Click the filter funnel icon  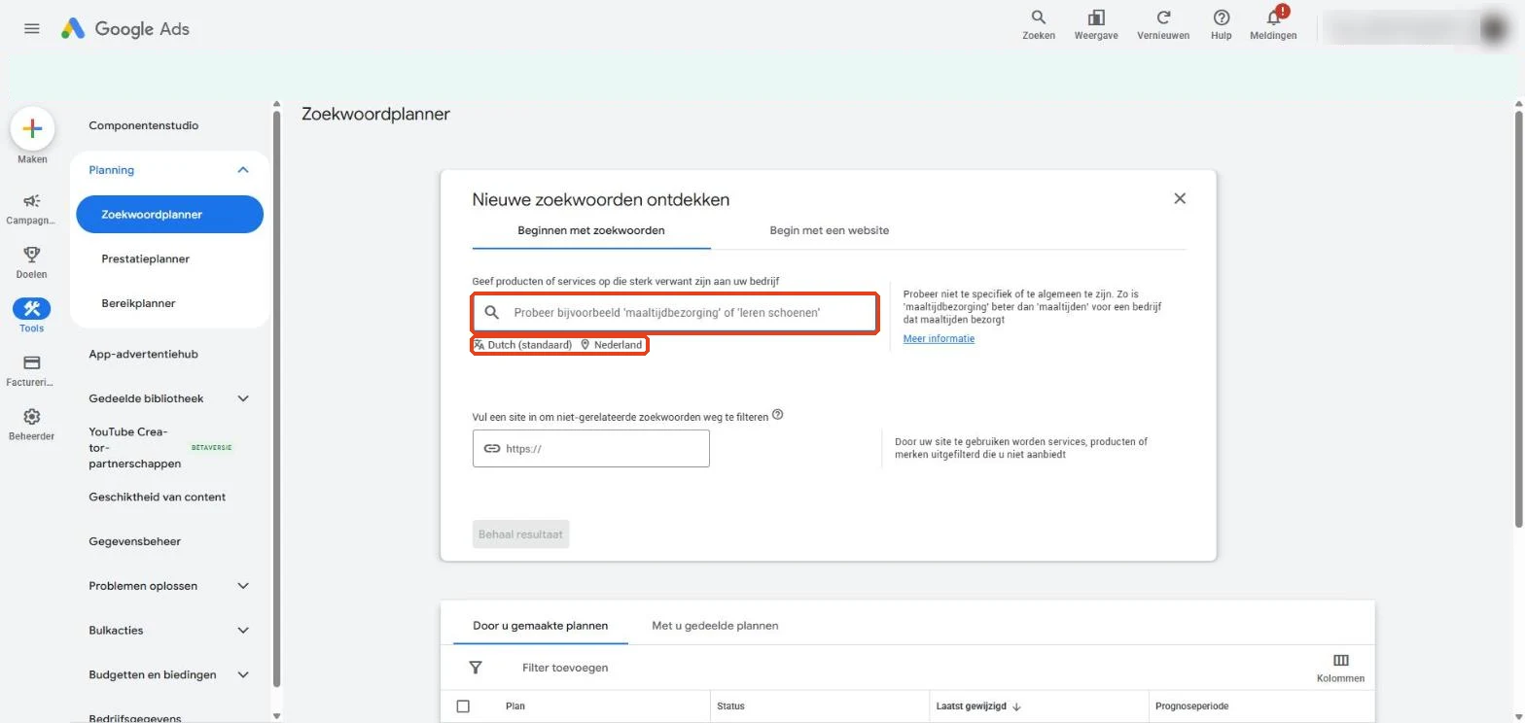point(476,668)
